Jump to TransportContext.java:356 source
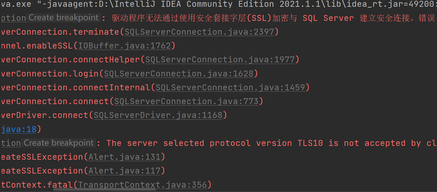Image resolution: width=437 pixels, height=192 pixels. 142,185
